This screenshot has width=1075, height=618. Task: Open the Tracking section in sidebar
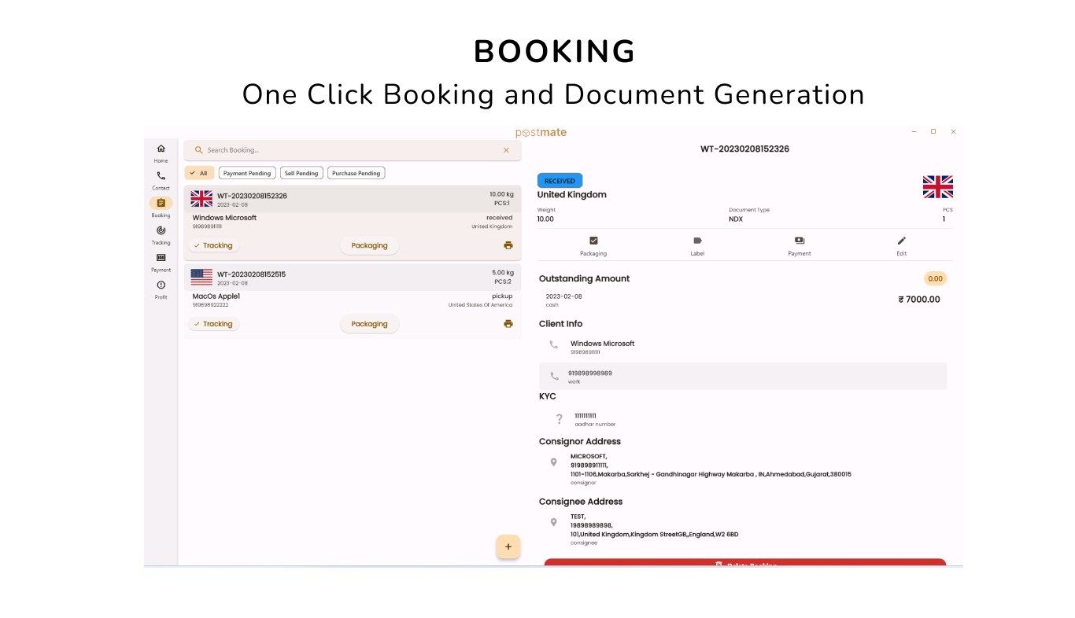[x=161, y=234]
